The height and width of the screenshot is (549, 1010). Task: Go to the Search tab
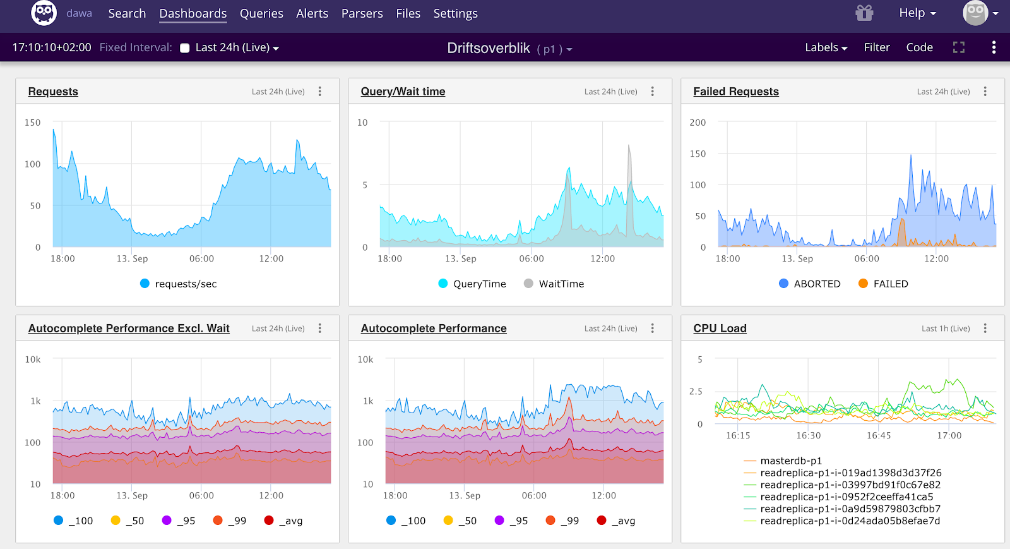[x=127, y=13]
